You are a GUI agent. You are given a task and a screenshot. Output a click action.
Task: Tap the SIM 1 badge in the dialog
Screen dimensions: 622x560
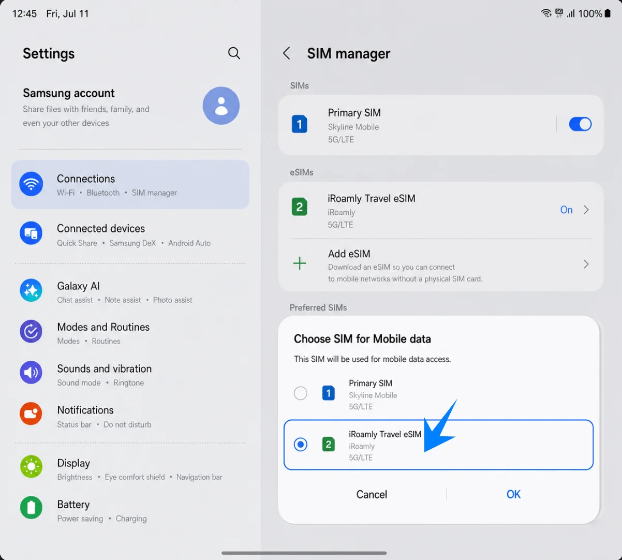tap(328, 393)
